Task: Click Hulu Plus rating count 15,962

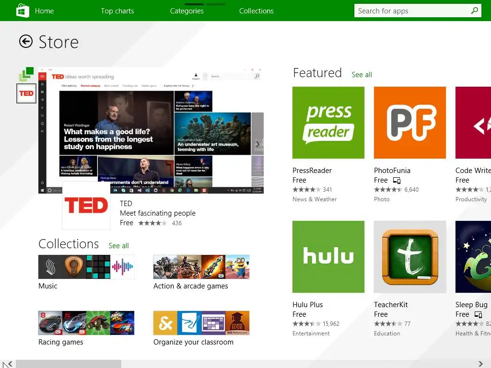Action: (x=331, y=324)
